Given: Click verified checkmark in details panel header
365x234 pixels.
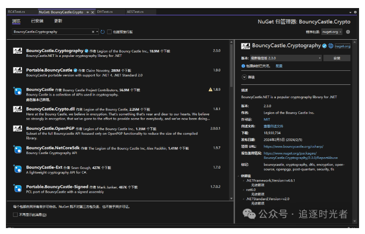Looking at the screenshot, I should (324, 46).
